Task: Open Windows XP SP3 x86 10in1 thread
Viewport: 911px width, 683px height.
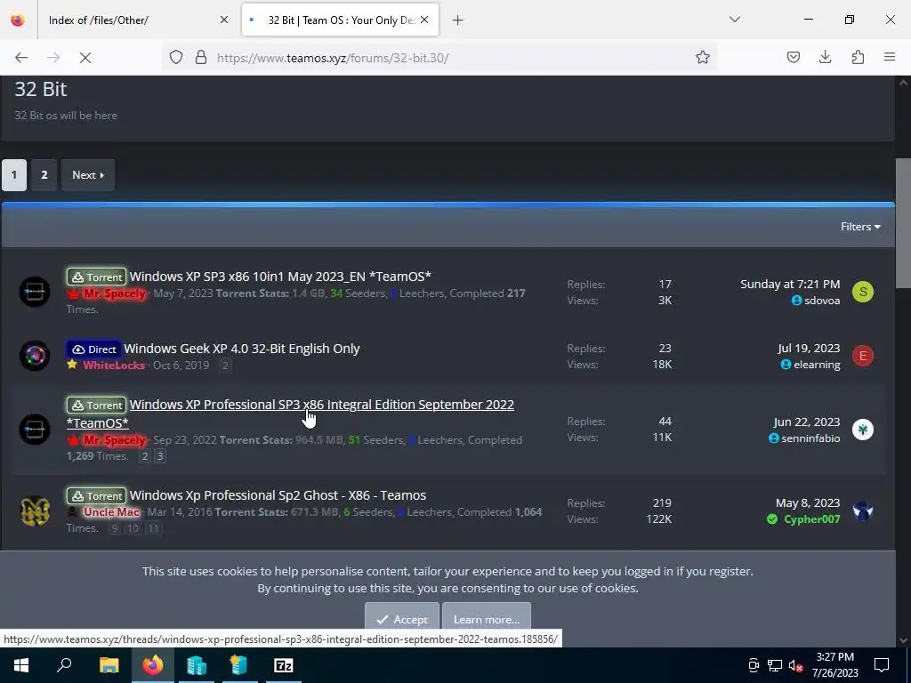Action: pos(280,277)
